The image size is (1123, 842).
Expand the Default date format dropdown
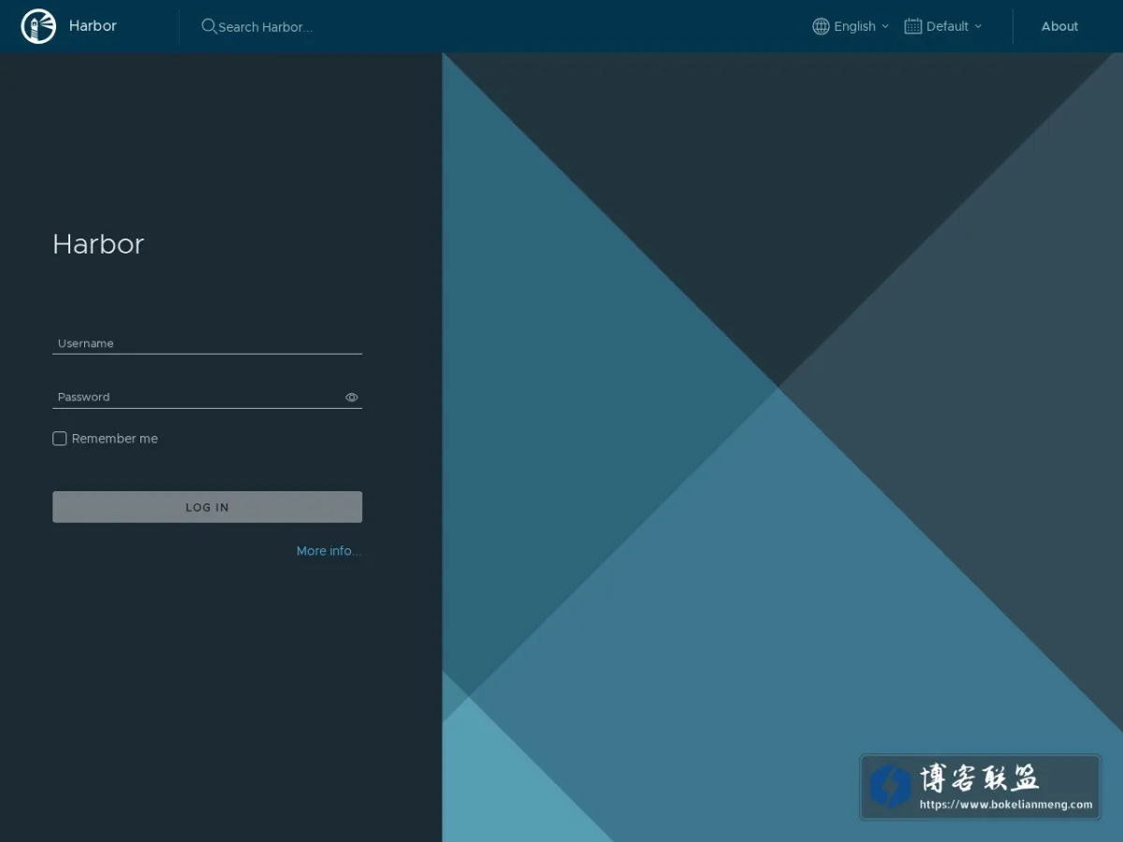(x=943, y=26)
